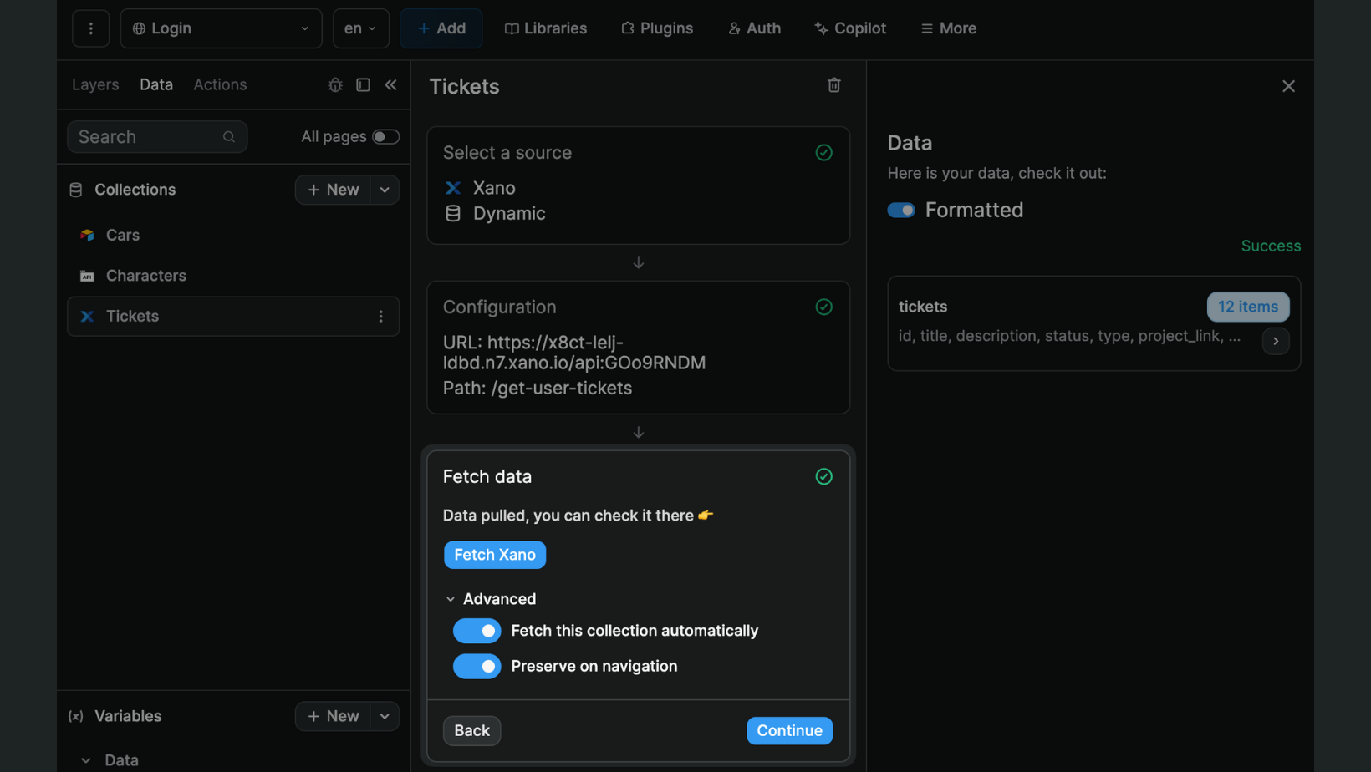Viewport: 1371px width, 772px height.
Task: Turn off 'Preserve on navigation'
Action: 477,666
